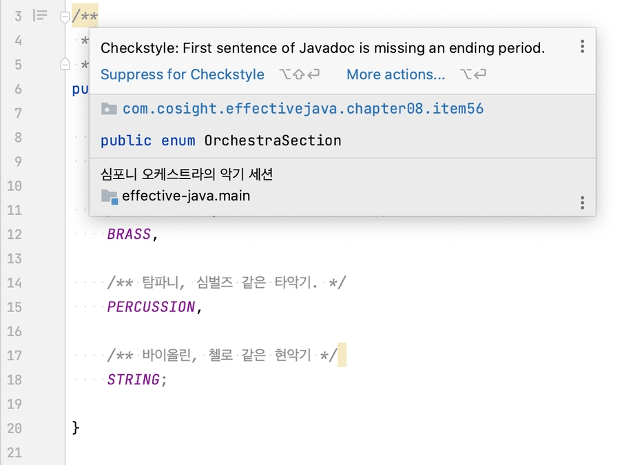This screenshot has height=465, width=620.
Task: Click the module icon next to effective-java.main
Action: [x=108, y=196]
